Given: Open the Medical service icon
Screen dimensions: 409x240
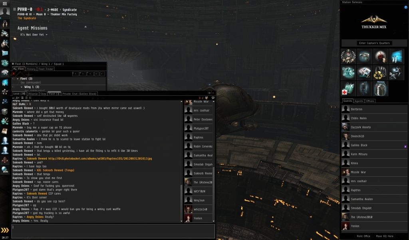Looking at the screenshot, I should click(348, 89).
